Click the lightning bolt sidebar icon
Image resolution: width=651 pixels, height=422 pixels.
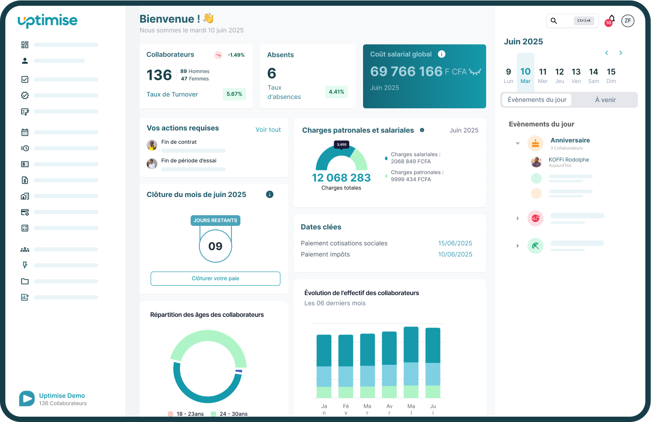tap(25, 265)
